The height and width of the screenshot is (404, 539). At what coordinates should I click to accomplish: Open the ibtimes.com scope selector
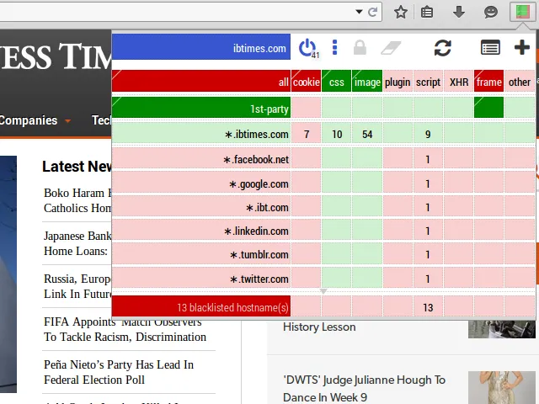click(x=201, y=48)
